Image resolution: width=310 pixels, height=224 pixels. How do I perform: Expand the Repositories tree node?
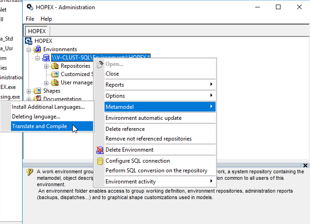(x=47, y=66)
